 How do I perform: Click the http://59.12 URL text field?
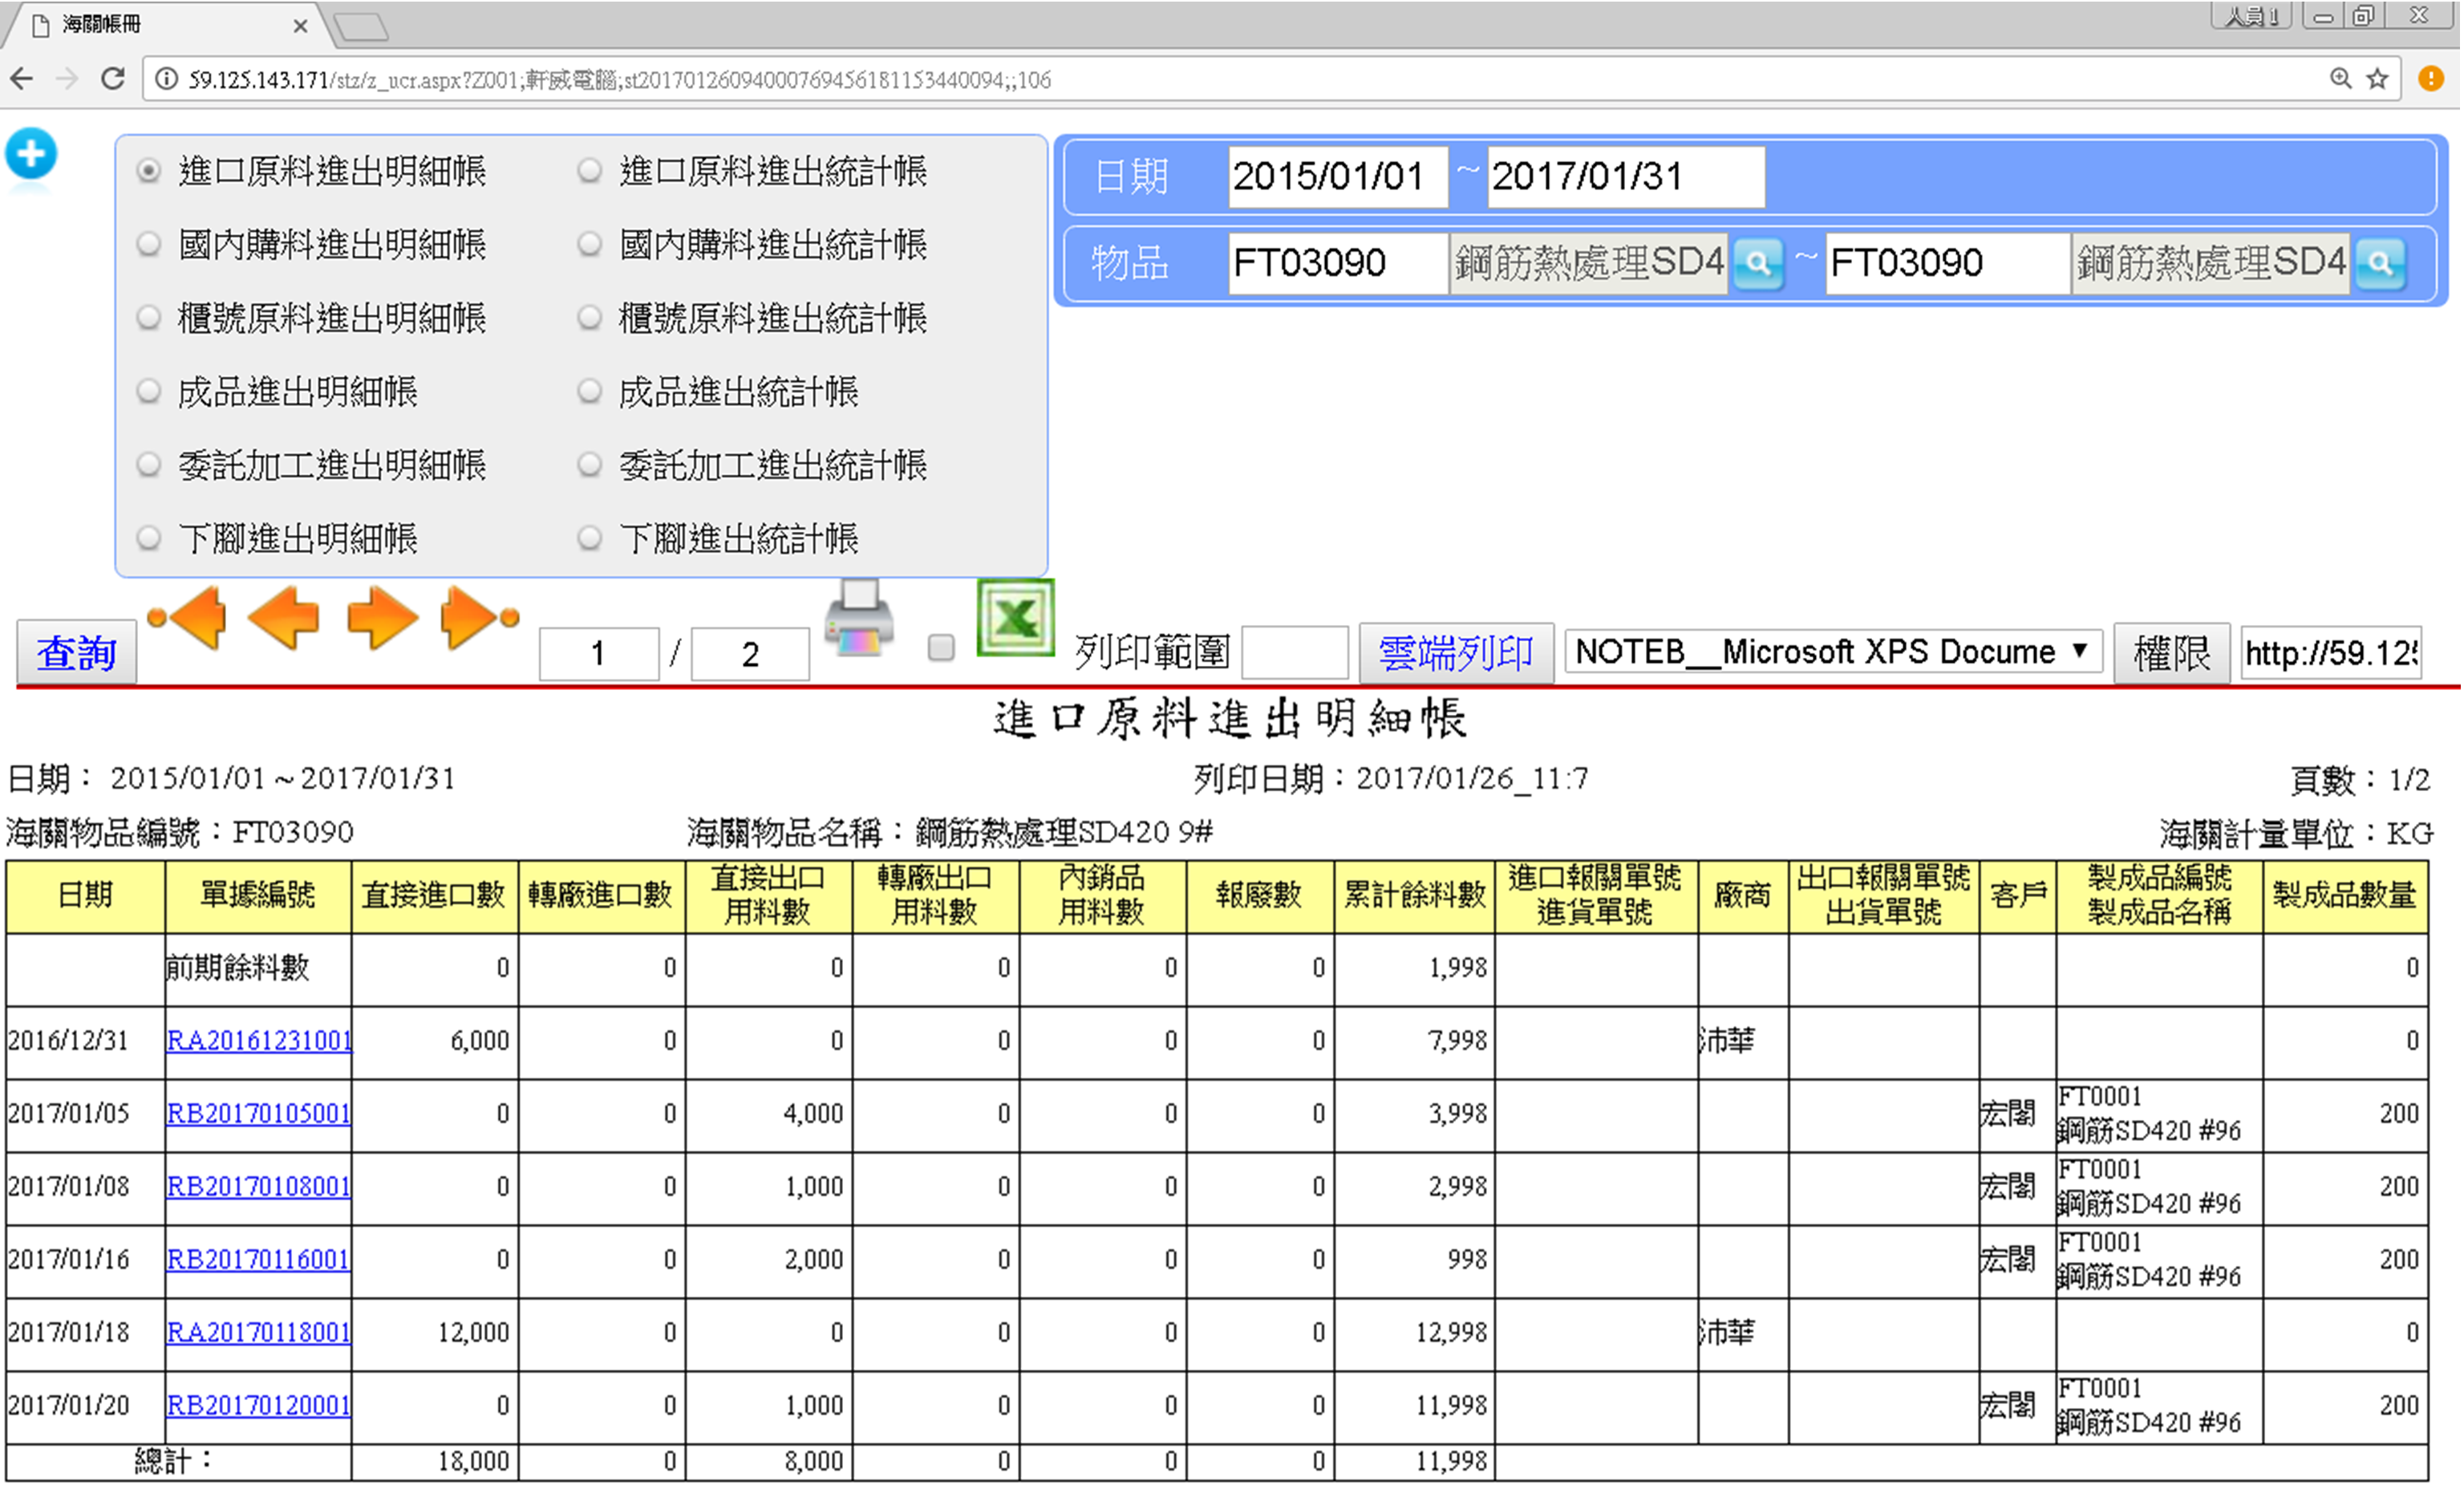coord(2331,653)
